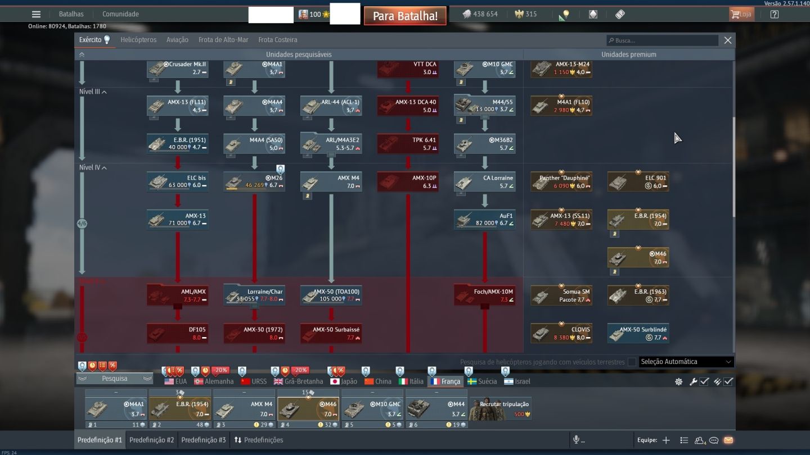Close the research tree window
The height and width of the screenshot is (455, 810).
tap(728, 40)
